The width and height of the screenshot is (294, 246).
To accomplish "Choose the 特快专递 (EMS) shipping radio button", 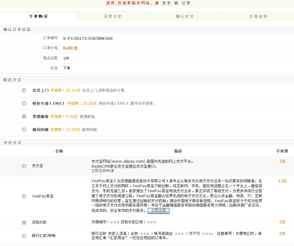I will (x=24, y=104).
